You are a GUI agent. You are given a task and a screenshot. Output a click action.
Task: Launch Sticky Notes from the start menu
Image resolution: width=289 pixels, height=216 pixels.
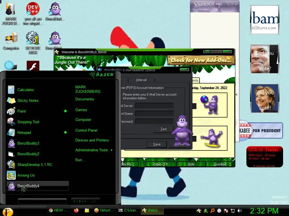tap(38, 100)
